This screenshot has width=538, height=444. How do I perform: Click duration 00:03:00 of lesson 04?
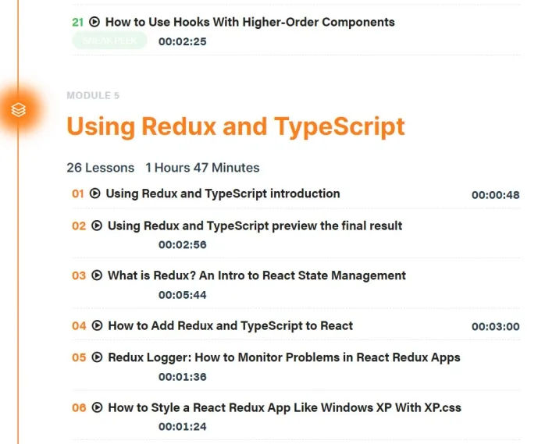coord(496,326)
